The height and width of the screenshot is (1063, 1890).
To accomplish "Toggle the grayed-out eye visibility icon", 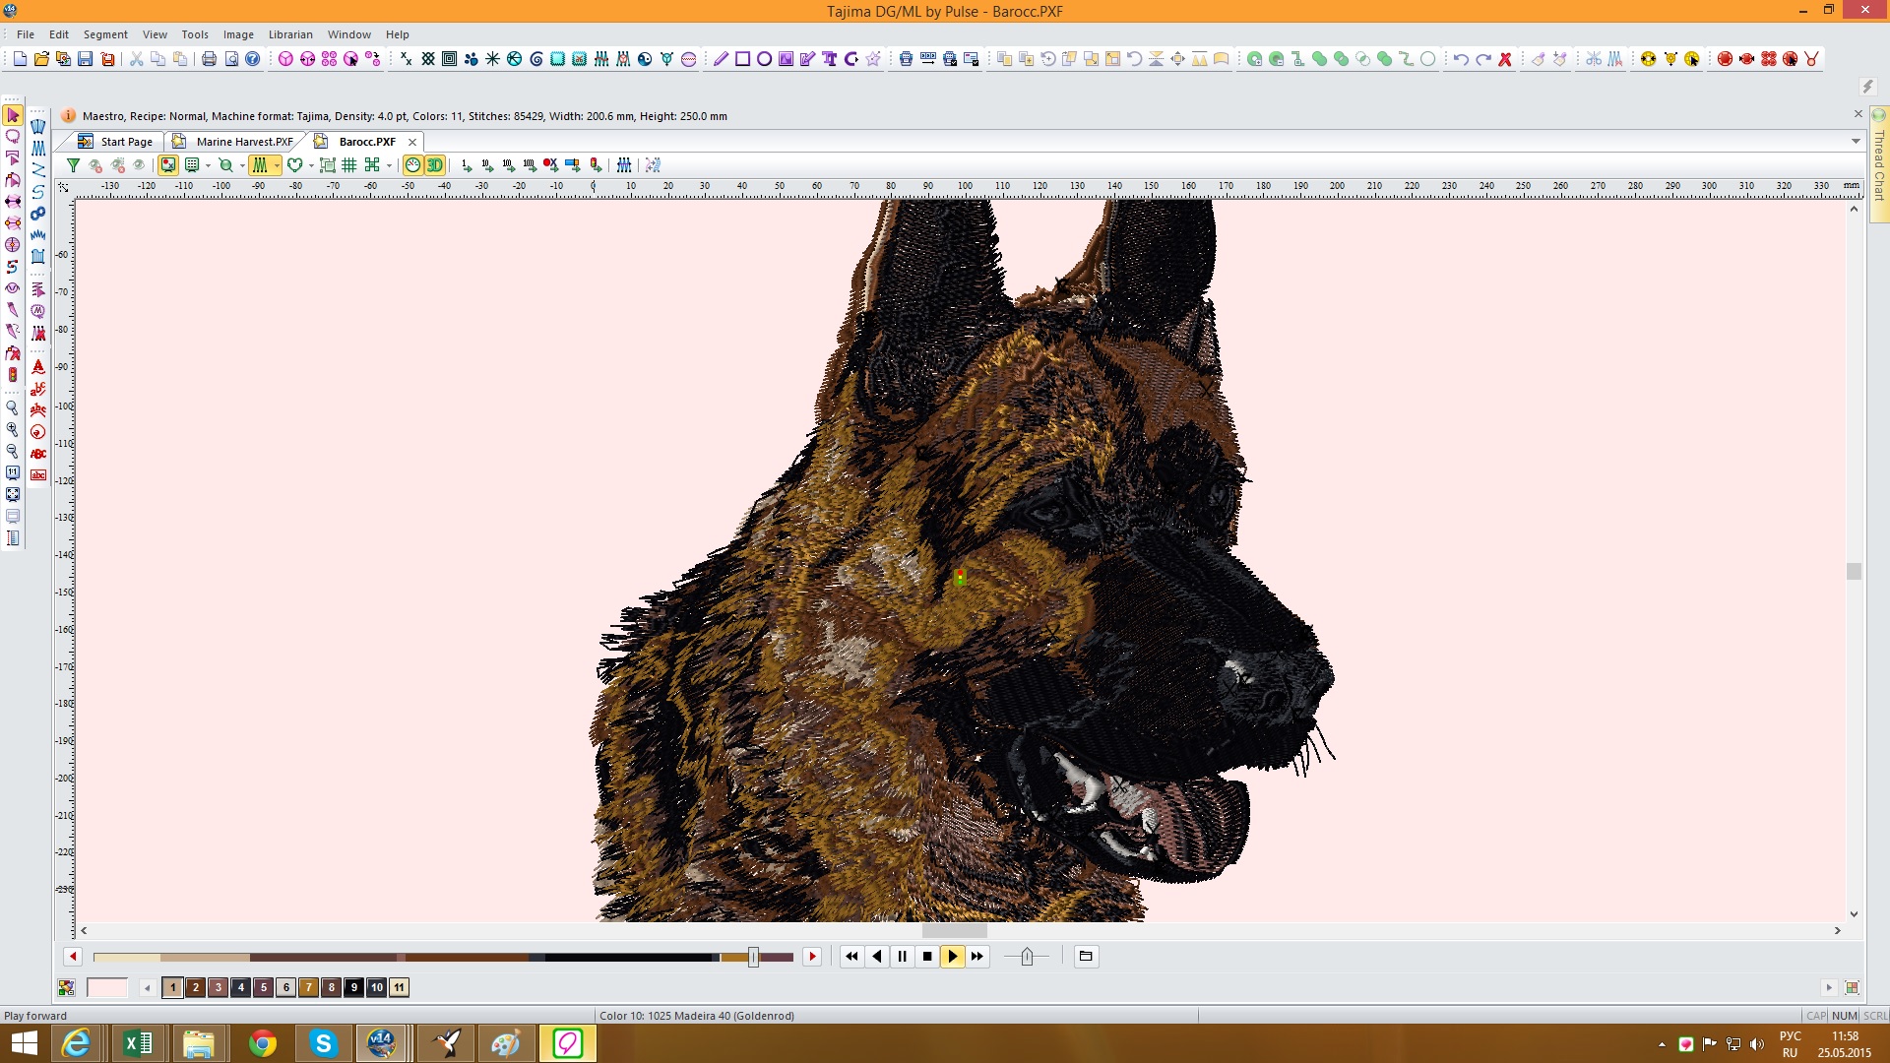I will click(139, 165).
